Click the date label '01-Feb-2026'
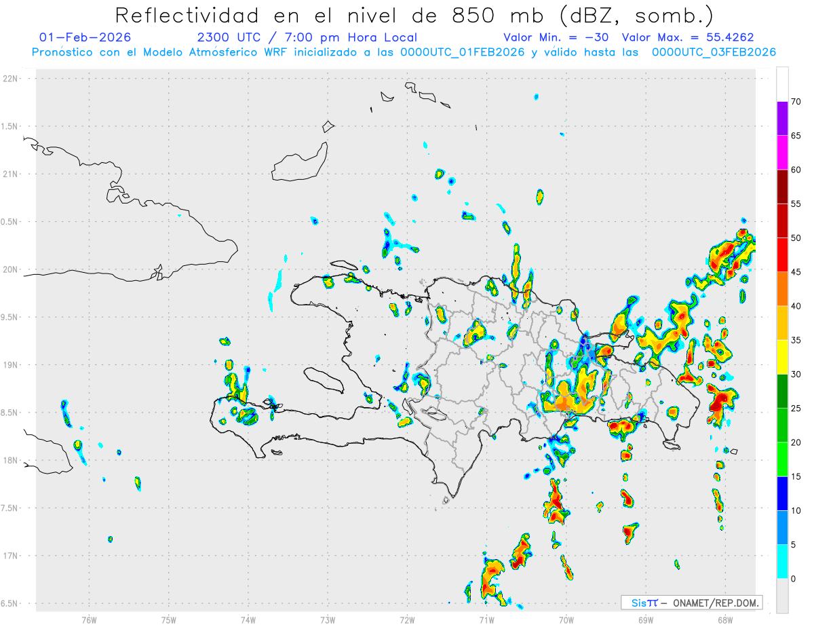 (85, 37)
